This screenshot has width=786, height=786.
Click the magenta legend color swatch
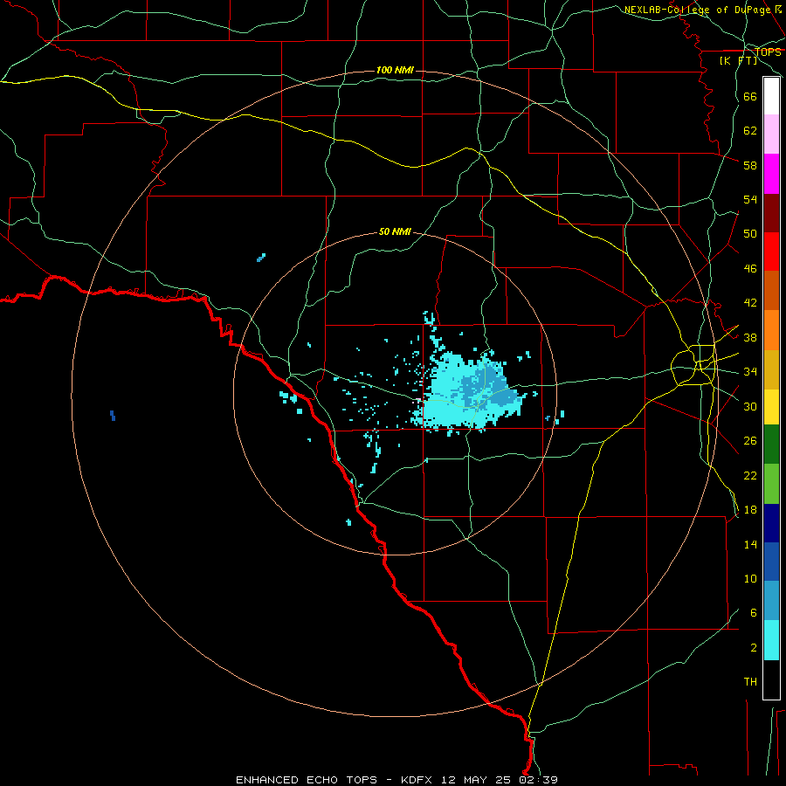[771, 174]
